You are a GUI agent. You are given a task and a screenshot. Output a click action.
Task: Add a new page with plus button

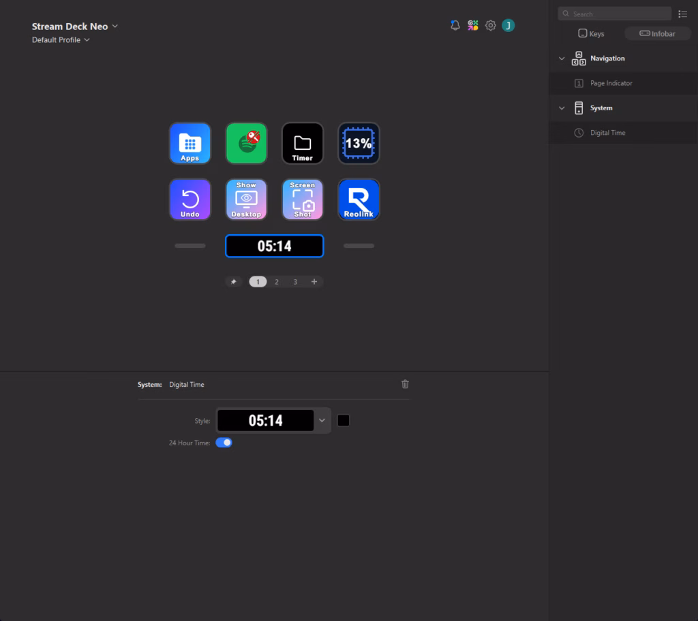coord(314,282)
